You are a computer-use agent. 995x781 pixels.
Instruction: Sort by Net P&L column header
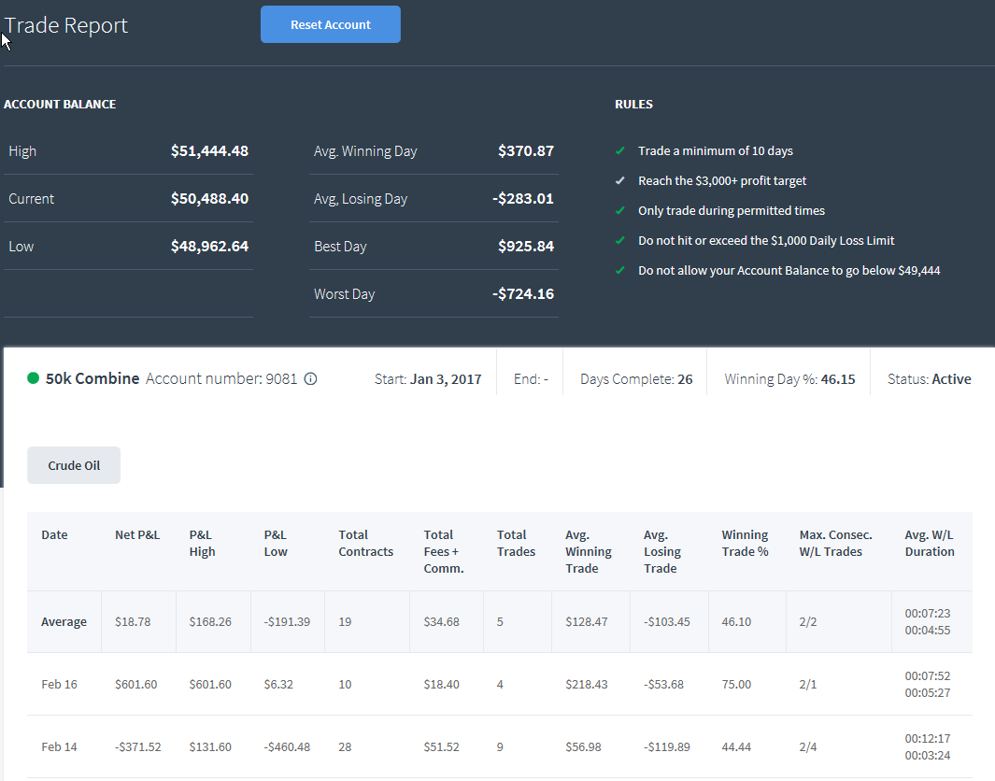137,535
